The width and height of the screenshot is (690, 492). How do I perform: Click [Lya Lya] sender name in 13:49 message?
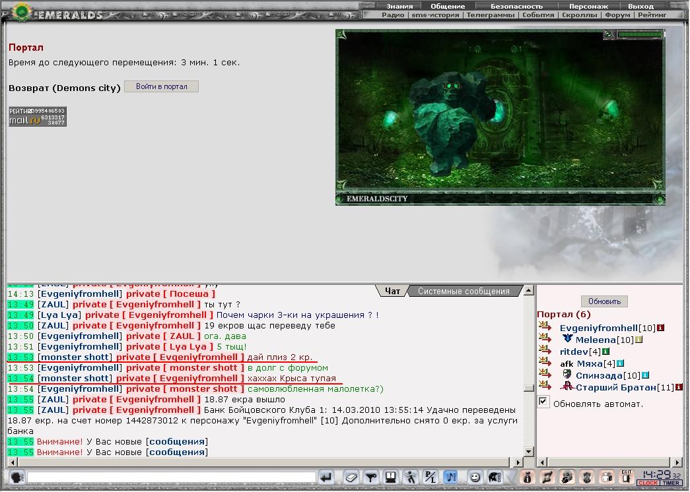pyautogui.click(x=59, y=315)
